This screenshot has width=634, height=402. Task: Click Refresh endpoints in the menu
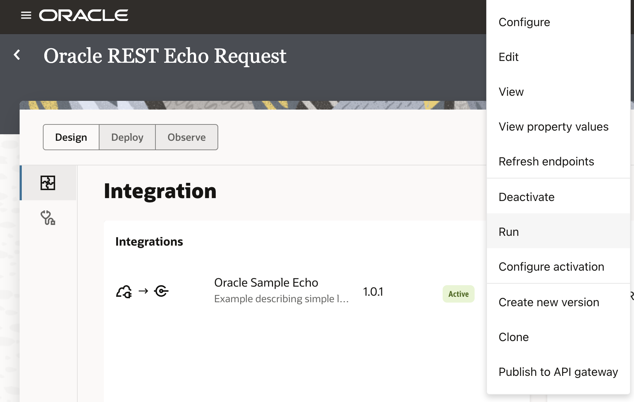546,161
